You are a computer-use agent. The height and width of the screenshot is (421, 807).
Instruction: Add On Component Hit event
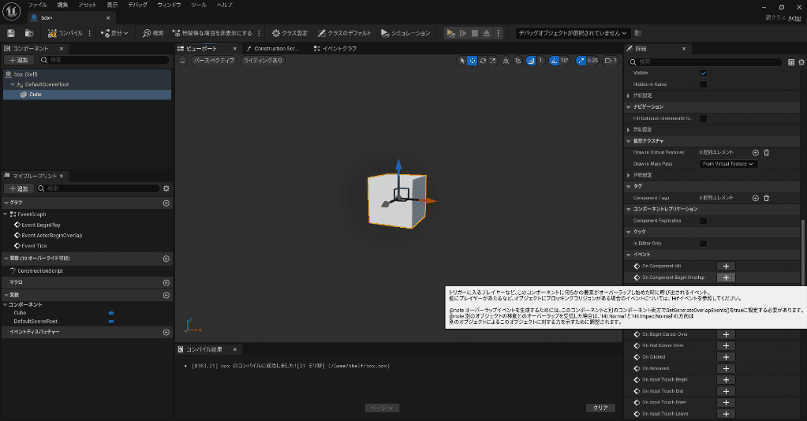point(727,266)
